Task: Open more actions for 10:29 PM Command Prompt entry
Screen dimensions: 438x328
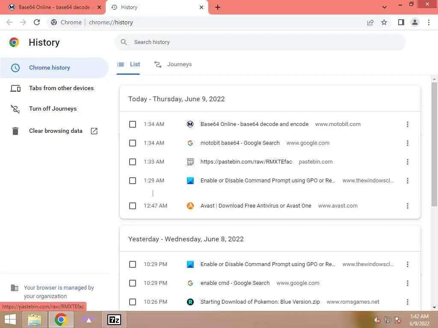Action: [408, 264]
